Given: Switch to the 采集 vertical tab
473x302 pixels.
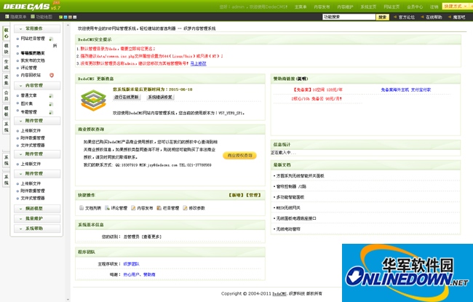Looking at the screenshot, I should pyautogui.click(x=6, y=80).
